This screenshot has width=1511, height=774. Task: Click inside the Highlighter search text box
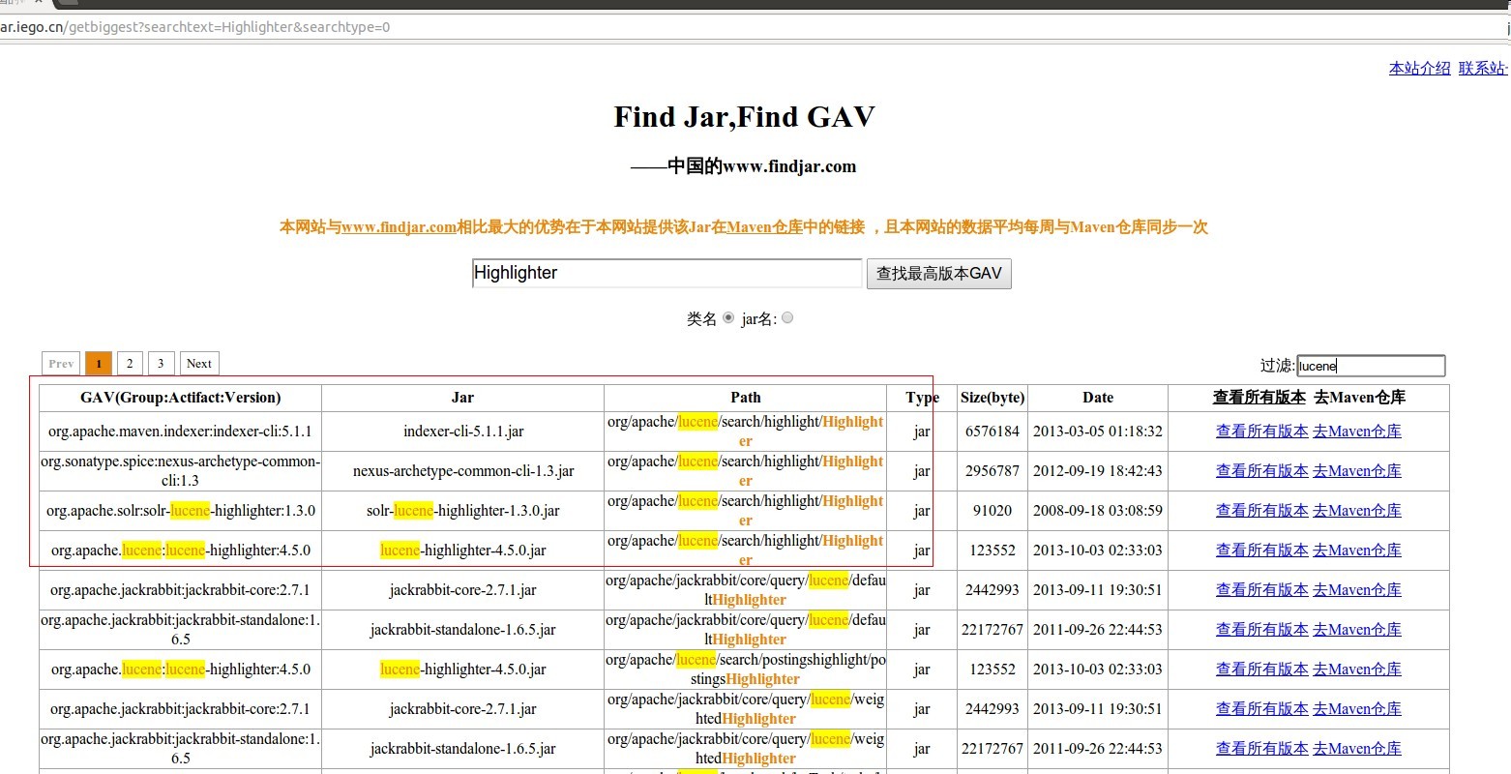pos(667,273)
